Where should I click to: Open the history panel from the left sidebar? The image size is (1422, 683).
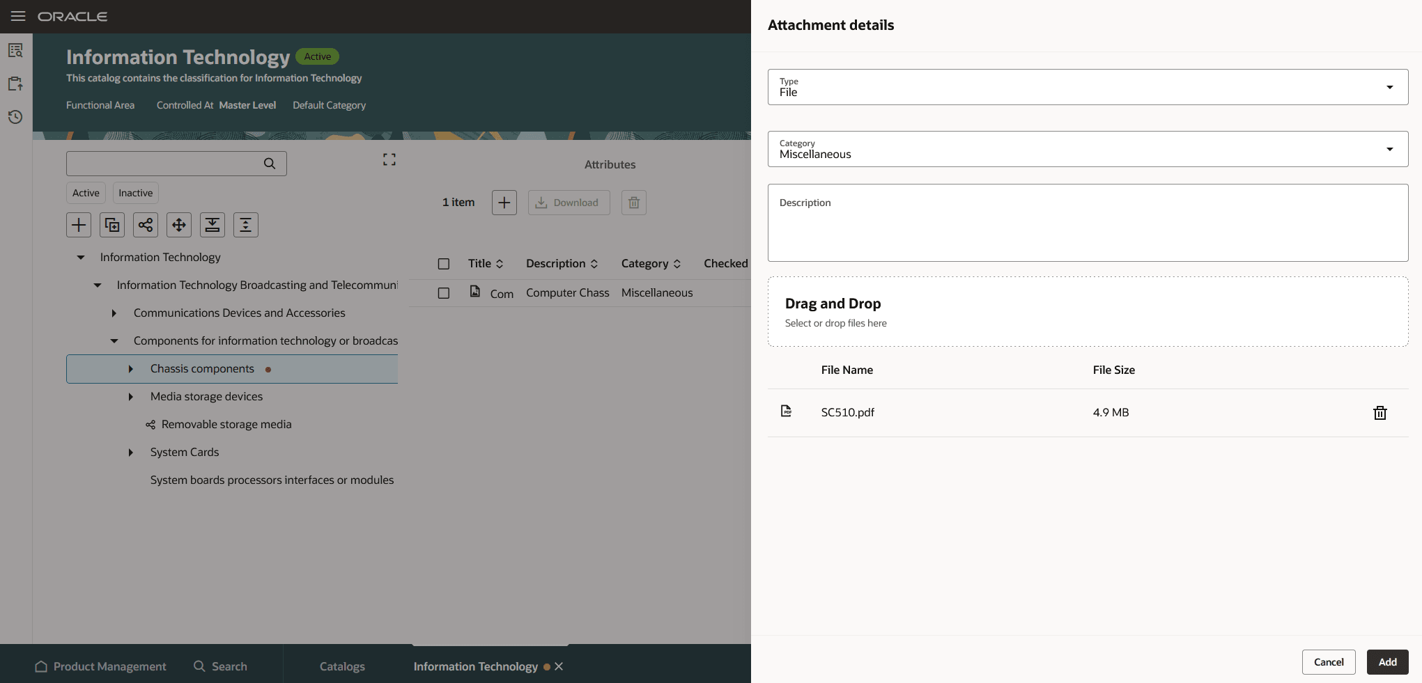[x=15, y=117]
